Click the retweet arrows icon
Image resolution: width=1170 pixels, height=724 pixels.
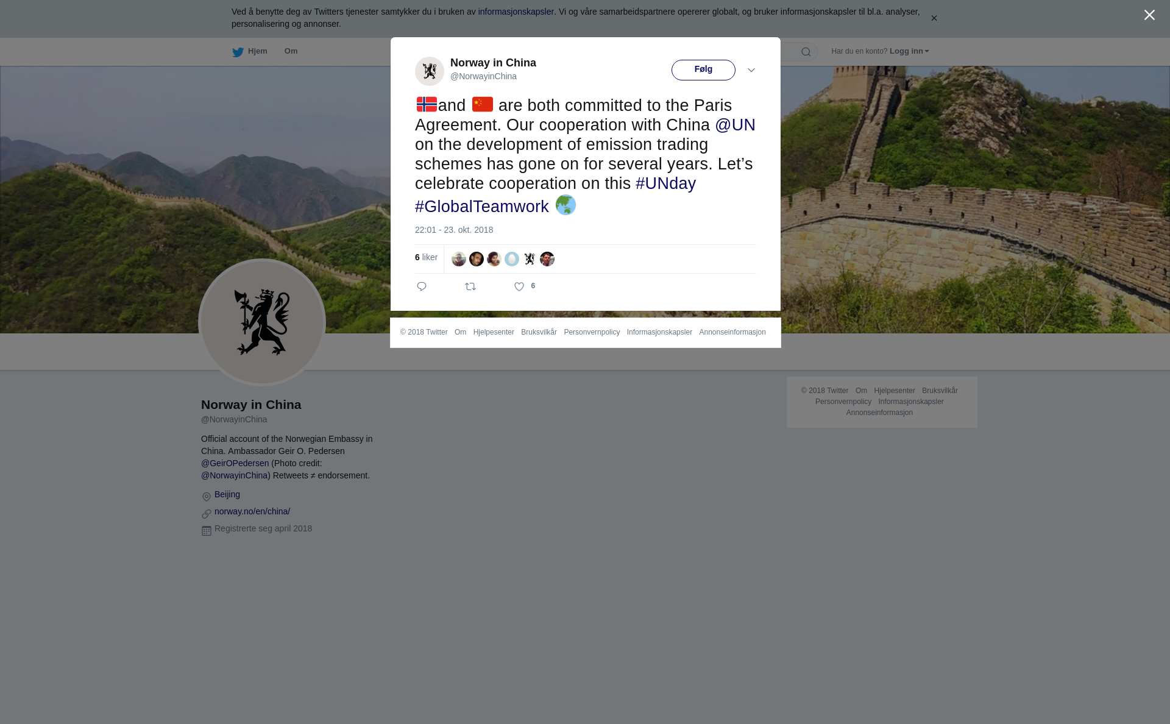pyautogui.click(x=470, y=286)
